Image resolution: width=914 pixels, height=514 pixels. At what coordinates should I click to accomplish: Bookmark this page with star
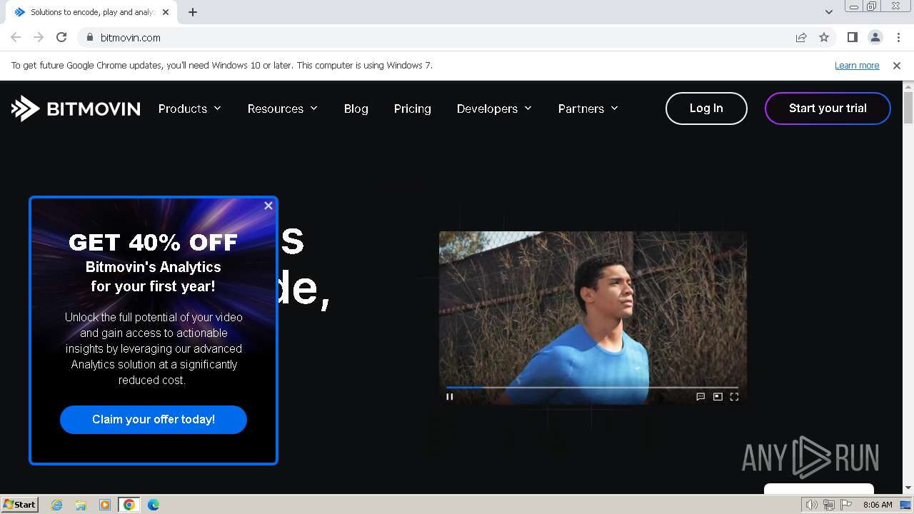pos(824,37)
